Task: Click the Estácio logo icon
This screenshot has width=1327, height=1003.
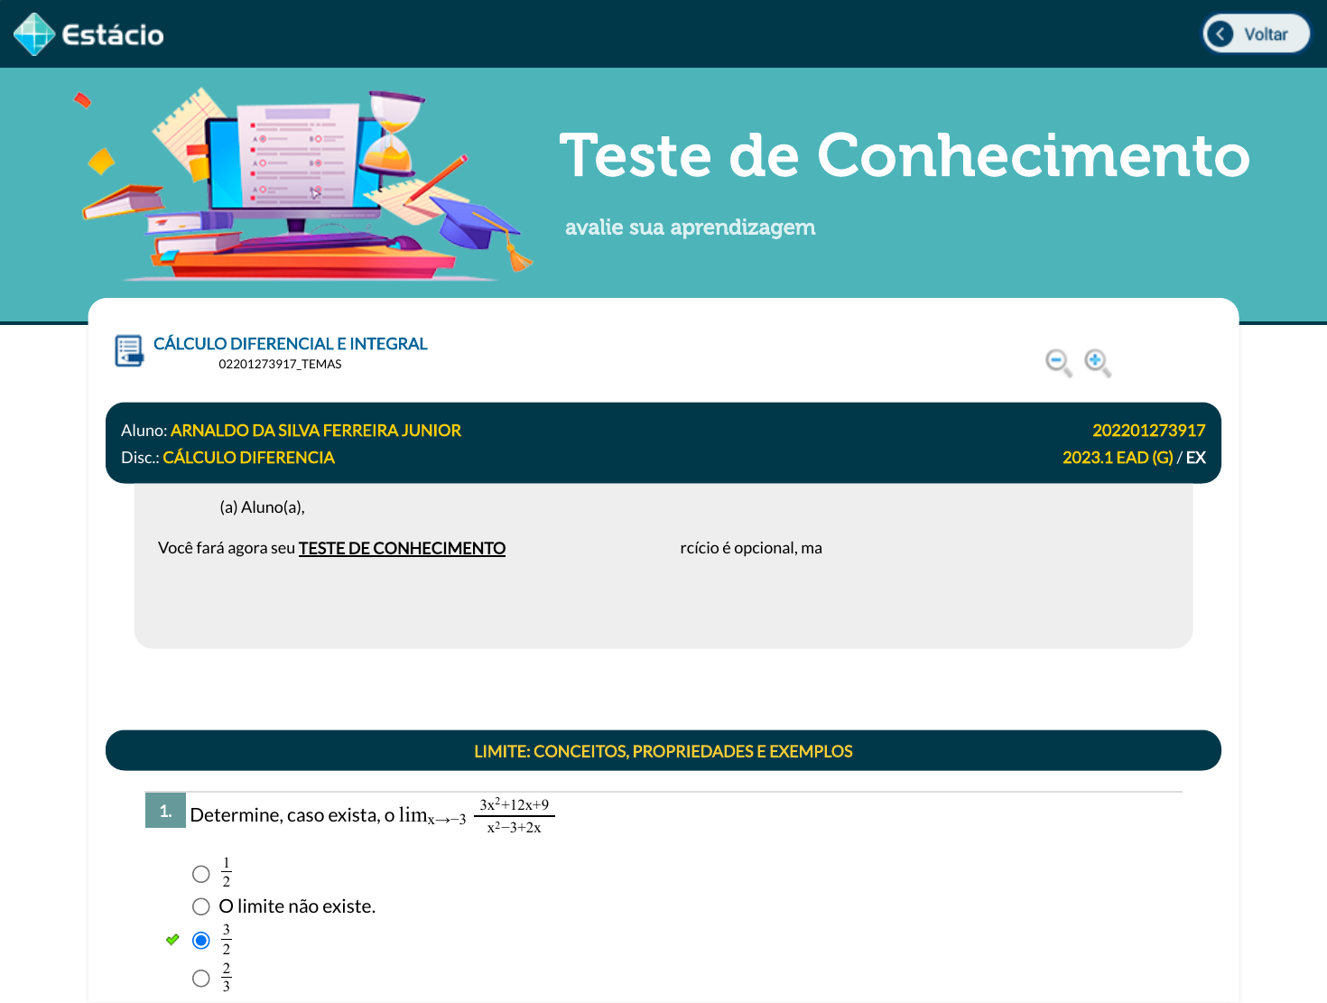Action: coord(34,34)
